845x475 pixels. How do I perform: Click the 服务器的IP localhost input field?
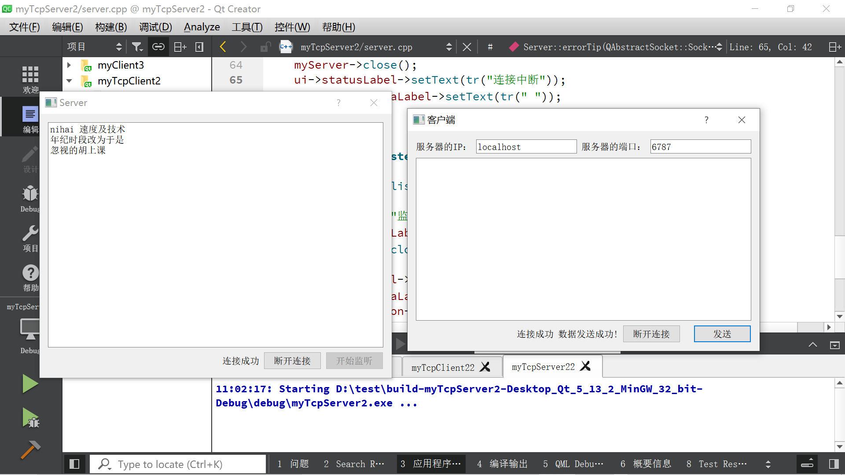(x=525, y=147)
